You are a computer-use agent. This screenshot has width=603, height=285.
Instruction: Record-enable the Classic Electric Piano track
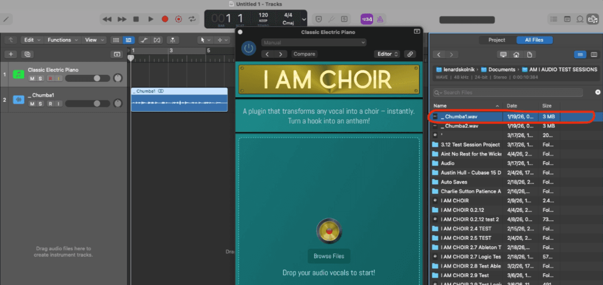click(50, 78)
